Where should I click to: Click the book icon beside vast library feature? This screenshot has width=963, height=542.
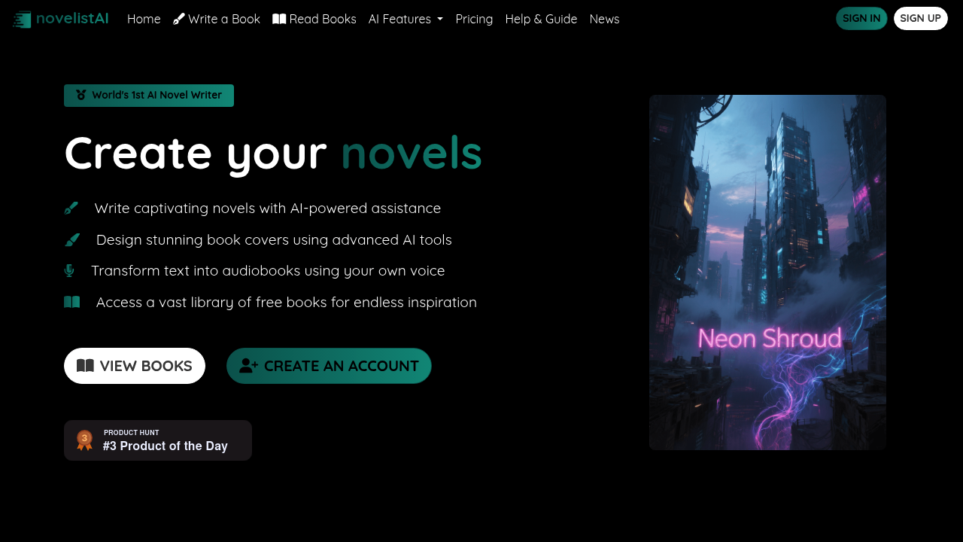tap(72, 303)
